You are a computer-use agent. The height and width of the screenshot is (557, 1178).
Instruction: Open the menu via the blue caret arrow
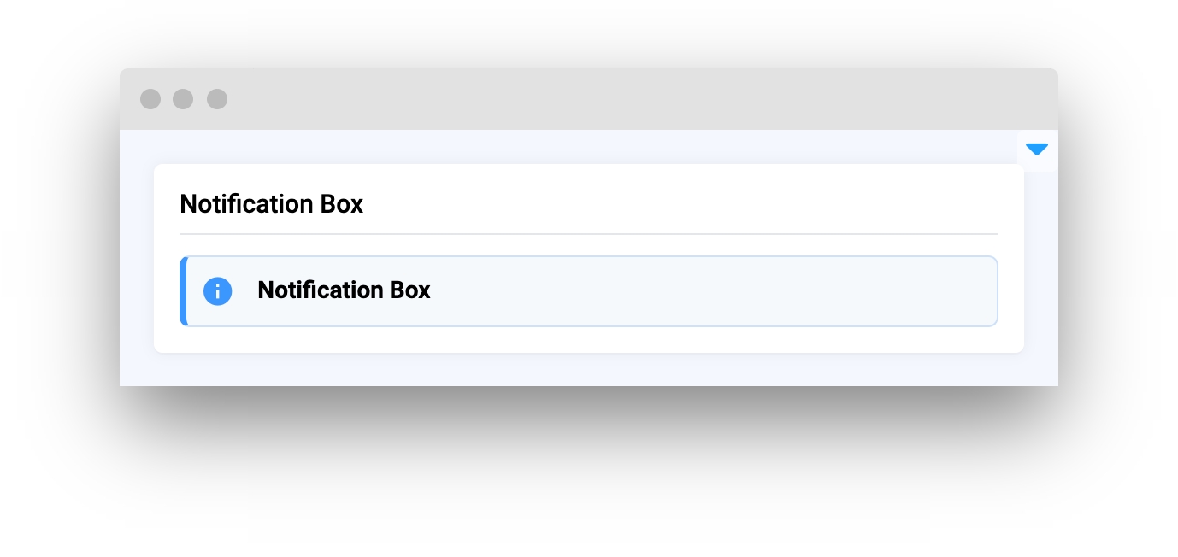point(1036,150)
